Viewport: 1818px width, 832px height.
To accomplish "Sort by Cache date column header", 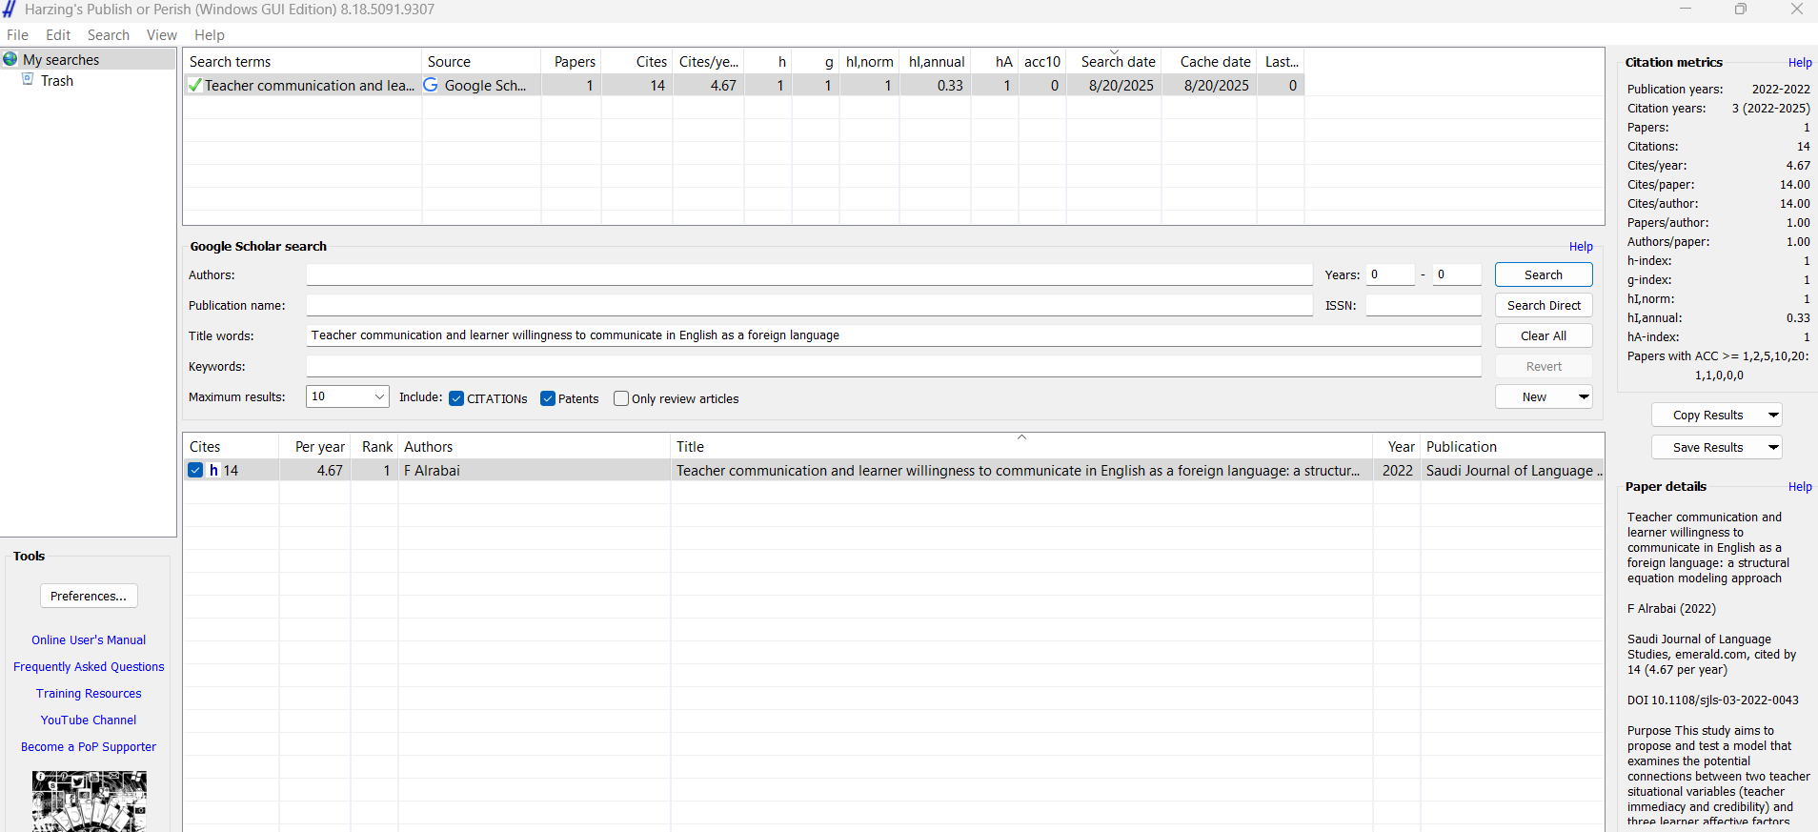I will (x=1210, y=61).
